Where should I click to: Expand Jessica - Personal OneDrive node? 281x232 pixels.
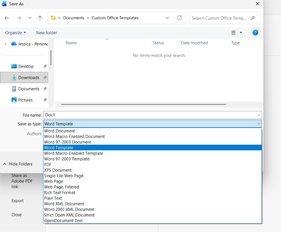coord(5,44)
